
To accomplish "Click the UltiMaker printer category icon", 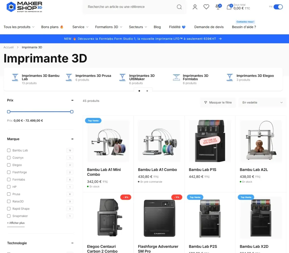I will [x=122, y=78].
